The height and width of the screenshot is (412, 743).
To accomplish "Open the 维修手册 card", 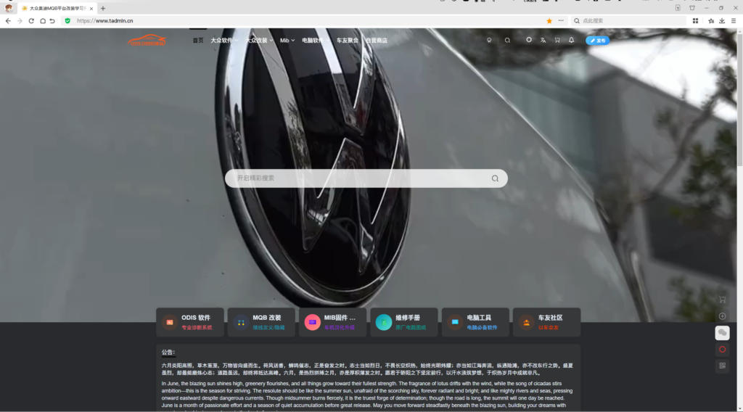I will point(403,322).
